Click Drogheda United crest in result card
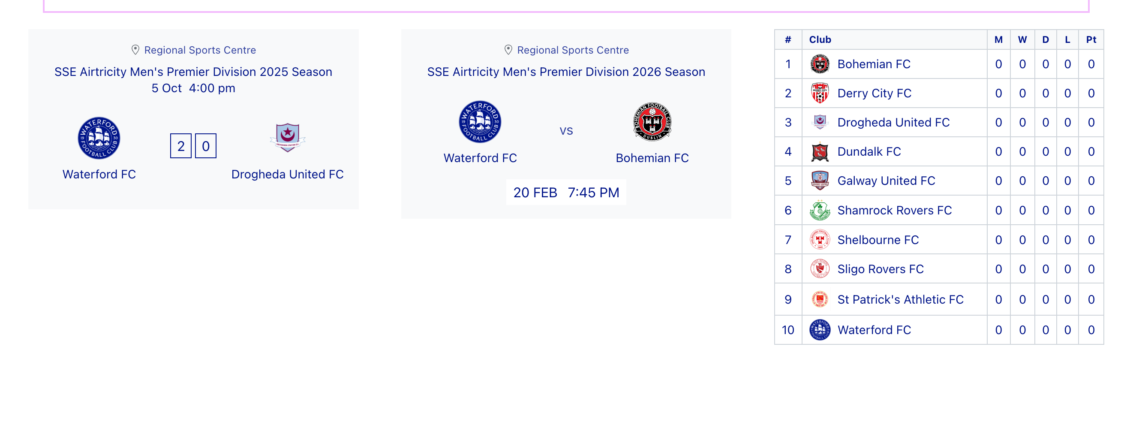1136x440 pixels. (288, 138)
